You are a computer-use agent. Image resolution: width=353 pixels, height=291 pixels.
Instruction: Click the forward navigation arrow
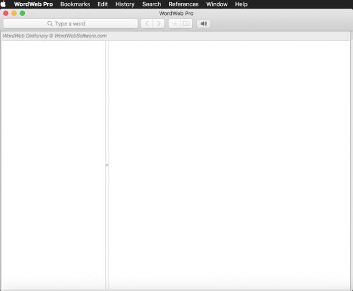click(x=159, y=24)
